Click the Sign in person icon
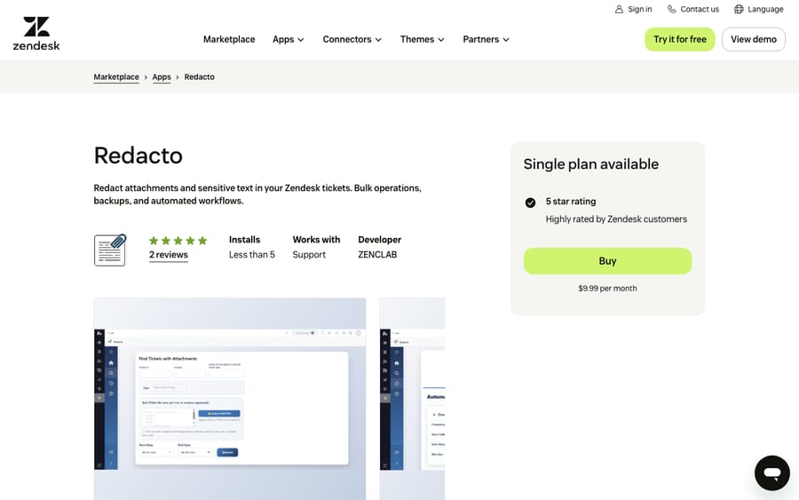This screenshot has width=799, height=500. [619, 9]
